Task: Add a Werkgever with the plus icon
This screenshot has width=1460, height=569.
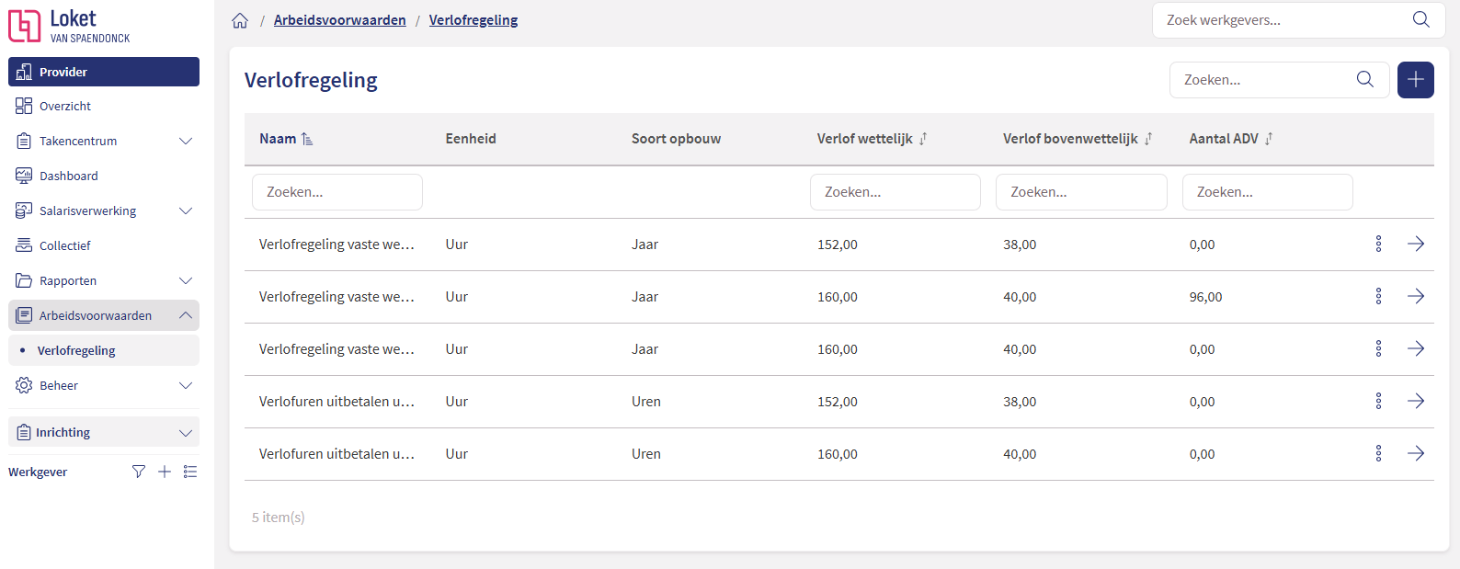Action: point(165,472)
